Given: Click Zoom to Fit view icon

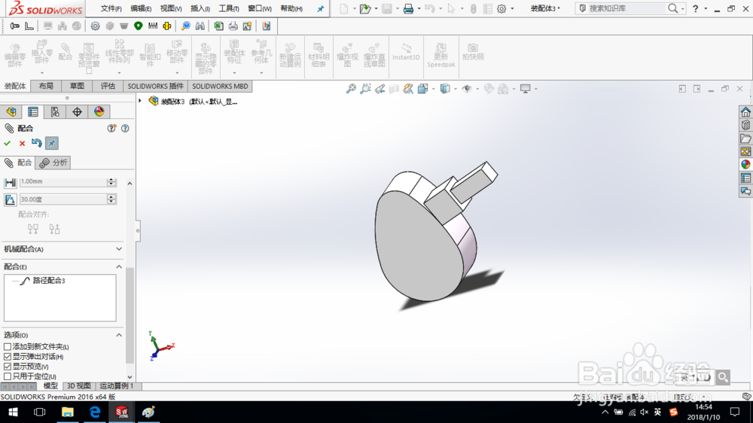Looking at the screenshot, I should tap(351, 89).
